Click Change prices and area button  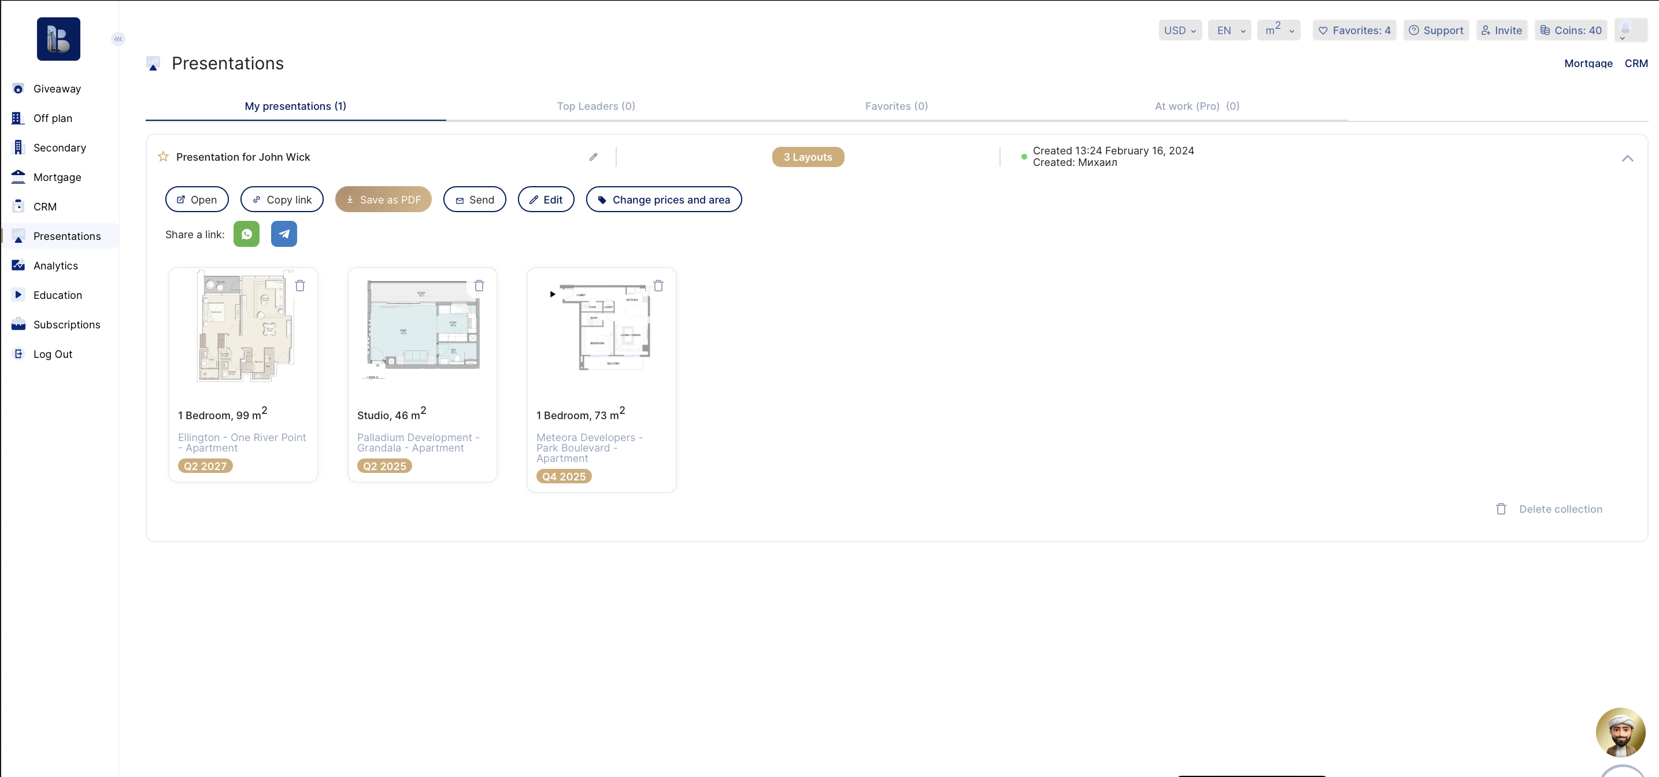664,199
